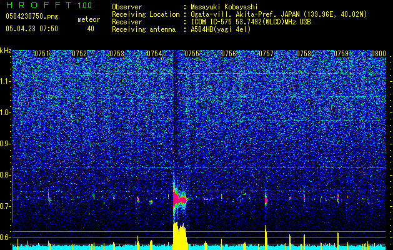The image size is (393, 250).
Task: Click the red meteor echo at 0757
Action: pyautogui.click(x=266, y=199)
